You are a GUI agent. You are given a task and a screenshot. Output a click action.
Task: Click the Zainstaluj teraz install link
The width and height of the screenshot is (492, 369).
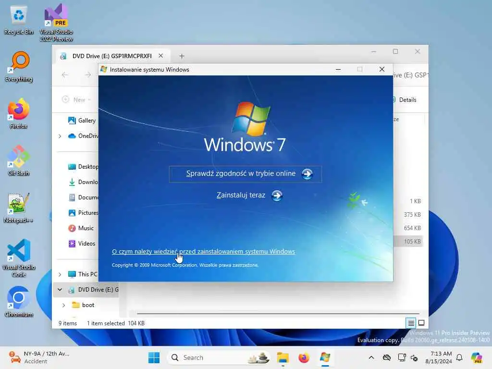tap(249, 196)
